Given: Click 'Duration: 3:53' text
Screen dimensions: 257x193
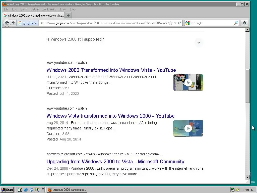Looking at the screenshot, I should point(58,134).
